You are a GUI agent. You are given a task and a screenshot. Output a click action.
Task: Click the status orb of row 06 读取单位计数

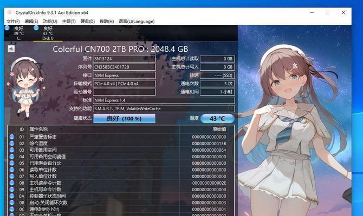[12, 170]
